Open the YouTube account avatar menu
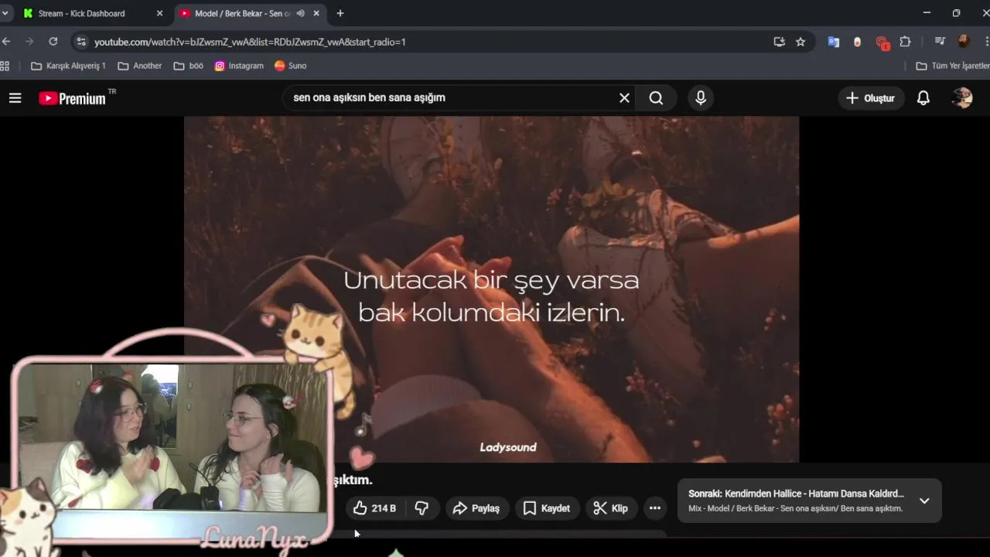The image size is (990, 557). click(962, 97)
